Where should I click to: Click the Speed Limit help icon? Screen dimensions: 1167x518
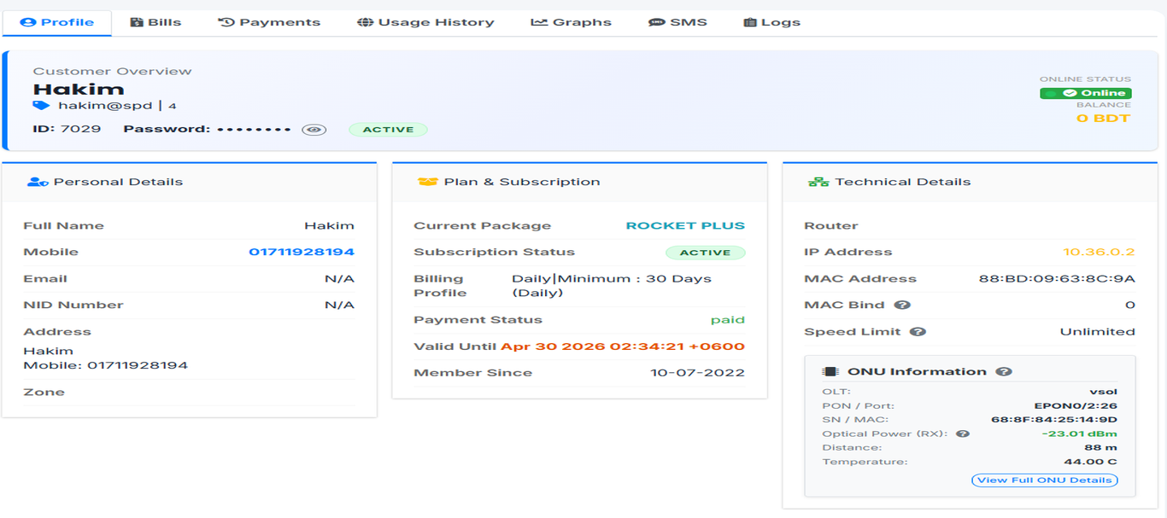click(x=918, y=332)
